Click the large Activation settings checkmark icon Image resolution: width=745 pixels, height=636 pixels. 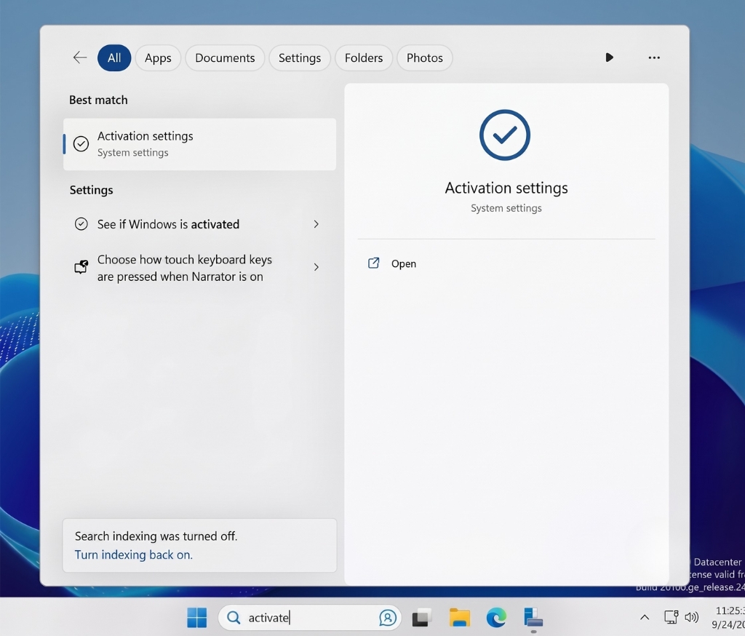pyautogui.click(x=505, y=135)
